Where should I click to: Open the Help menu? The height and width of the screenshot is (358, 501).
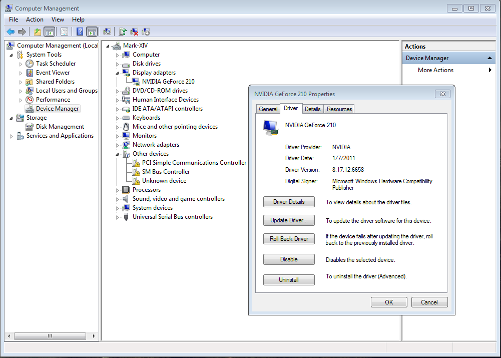[x=78, y=20]
